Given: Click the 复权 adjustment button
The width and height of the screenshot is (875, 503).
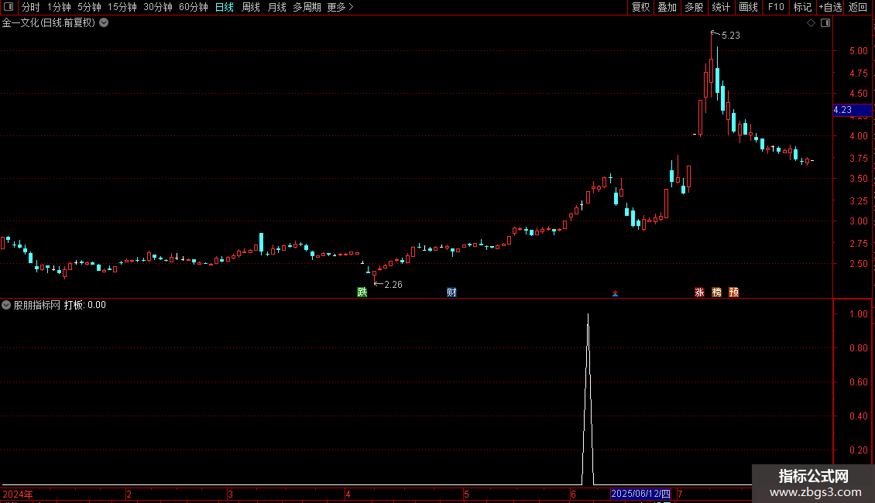Looking at the screenshot, I should tap(640, 7).
